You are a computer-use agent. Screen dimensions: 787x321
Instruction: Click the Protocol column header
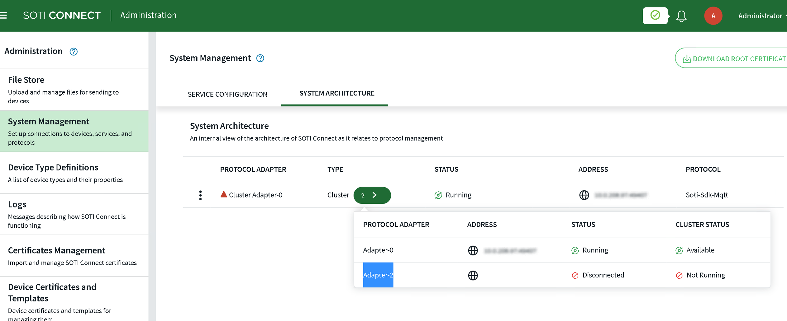703,170
